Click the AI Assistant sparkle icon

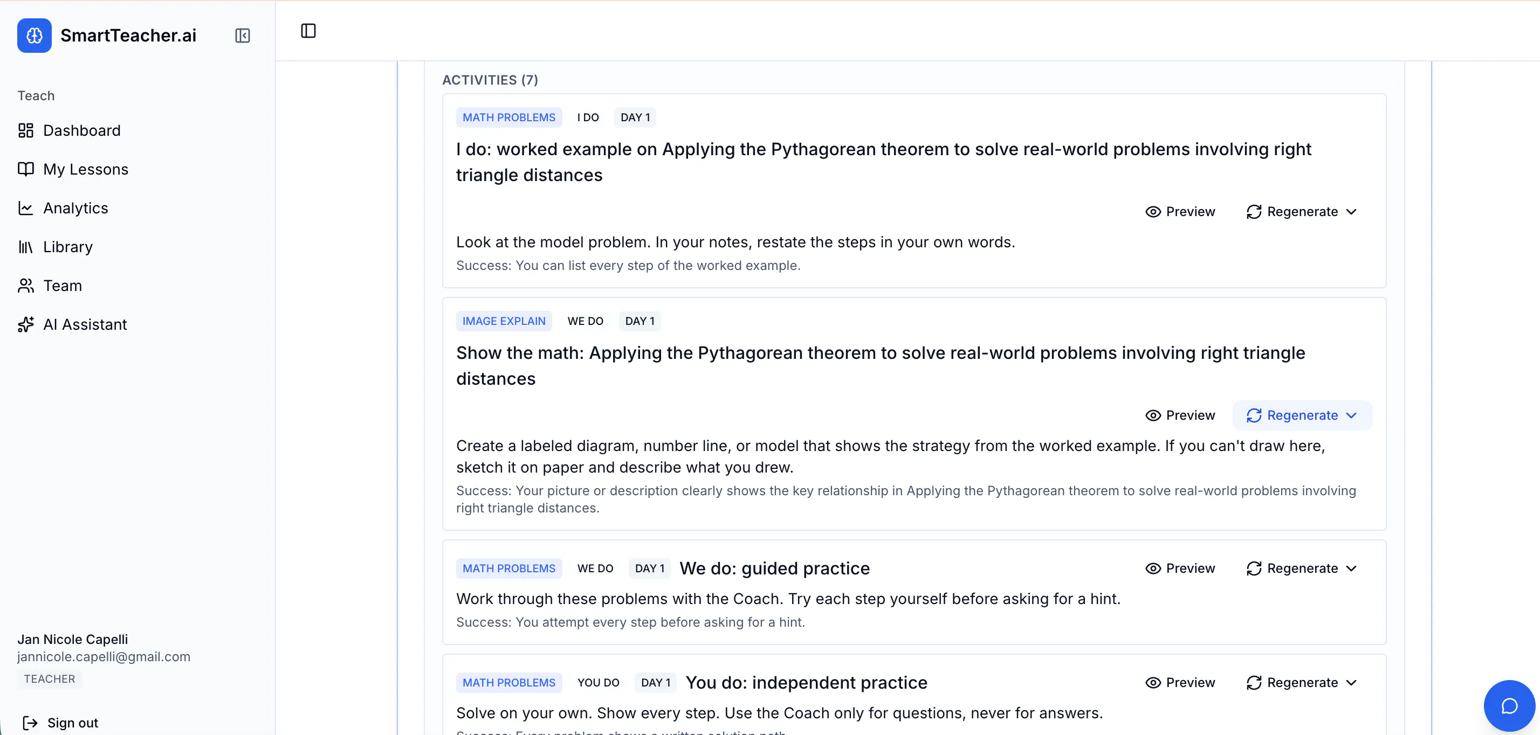tap(26, 324)
